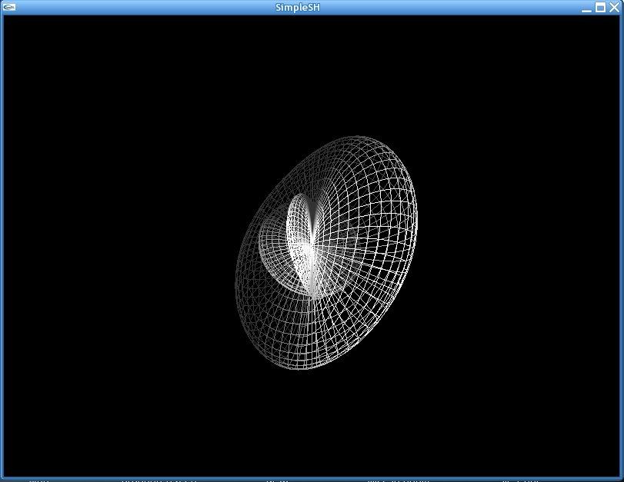Close the SimpleSH window
This screenshot has height=482, width=624.
click(x=614, y=7)
